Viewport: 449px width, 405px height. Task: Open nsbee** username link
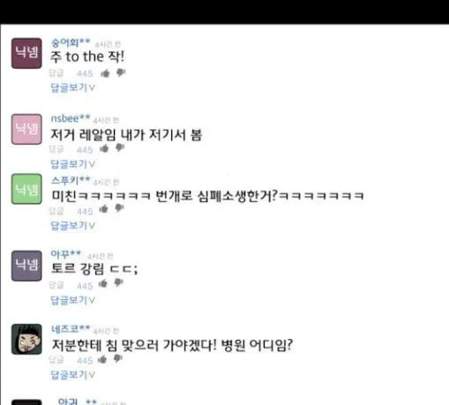point(71,118)
